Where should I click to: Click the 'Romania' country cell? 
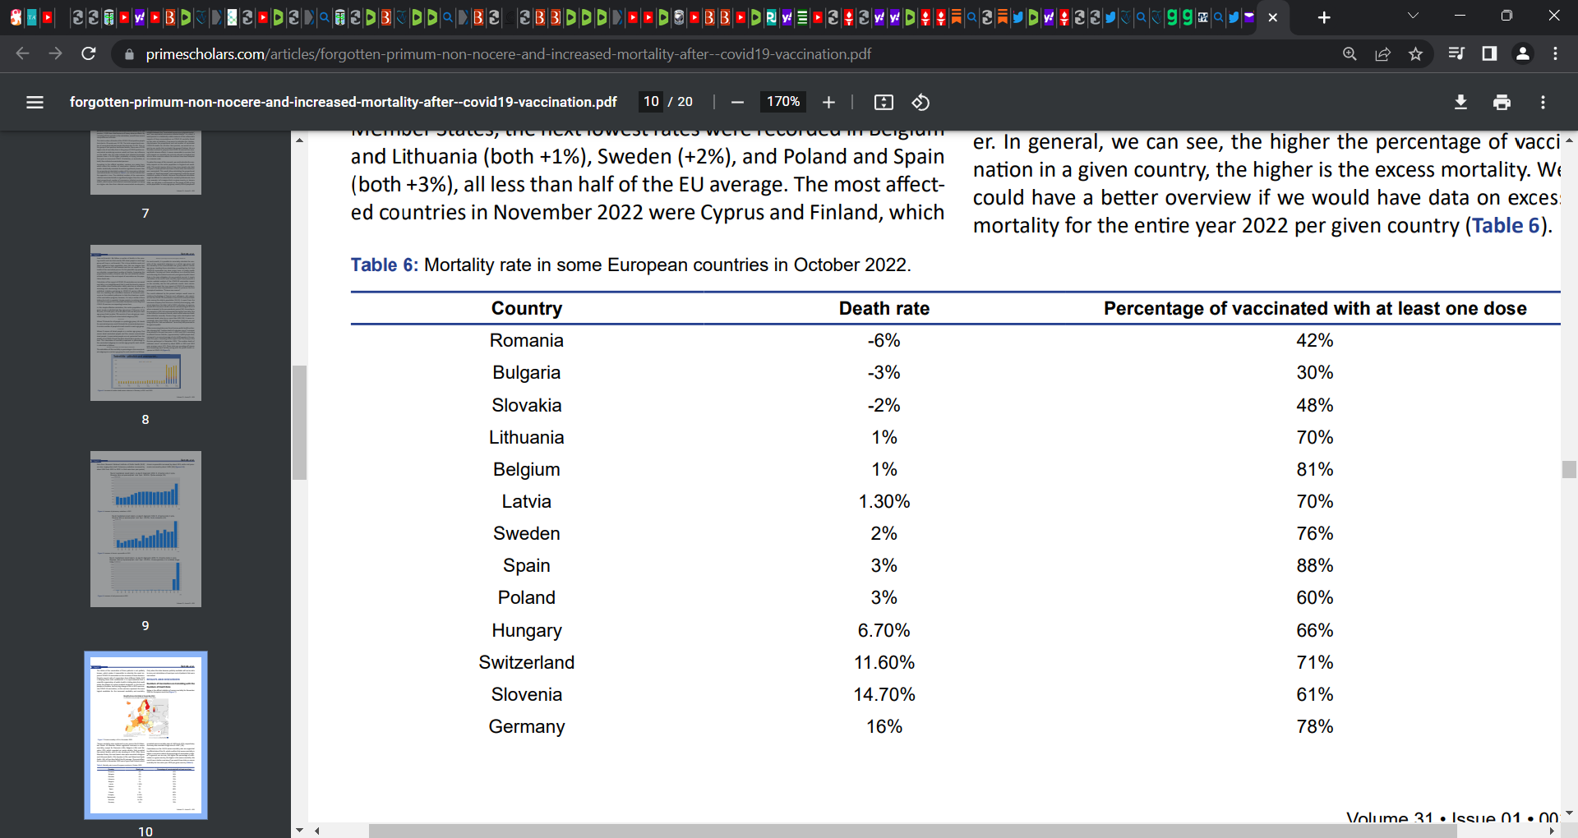pyautogui.click(x=527, y=340)
